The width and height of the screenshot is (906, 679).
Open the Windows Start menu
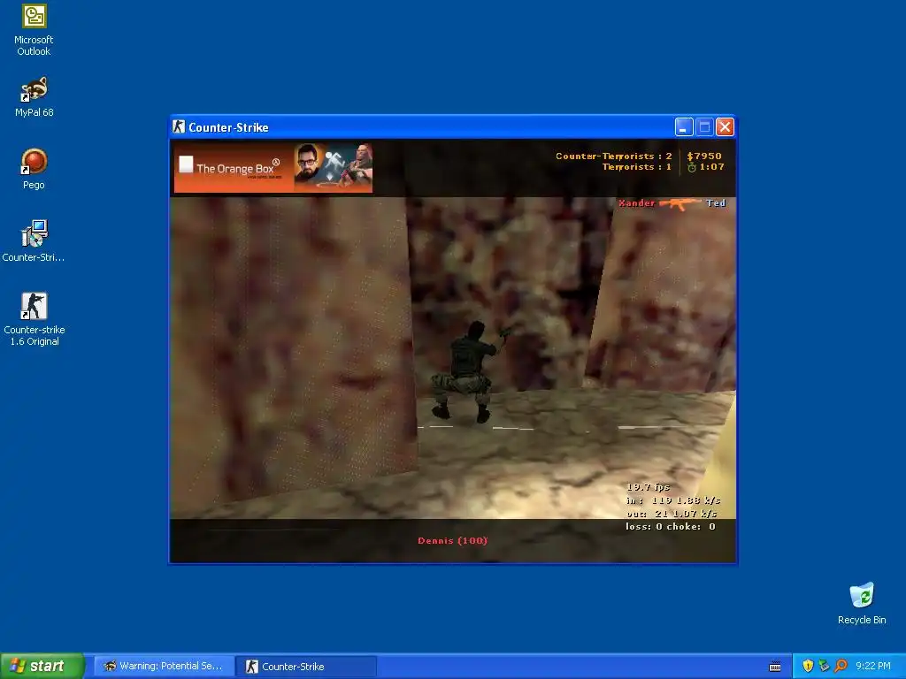click(42, 666)
